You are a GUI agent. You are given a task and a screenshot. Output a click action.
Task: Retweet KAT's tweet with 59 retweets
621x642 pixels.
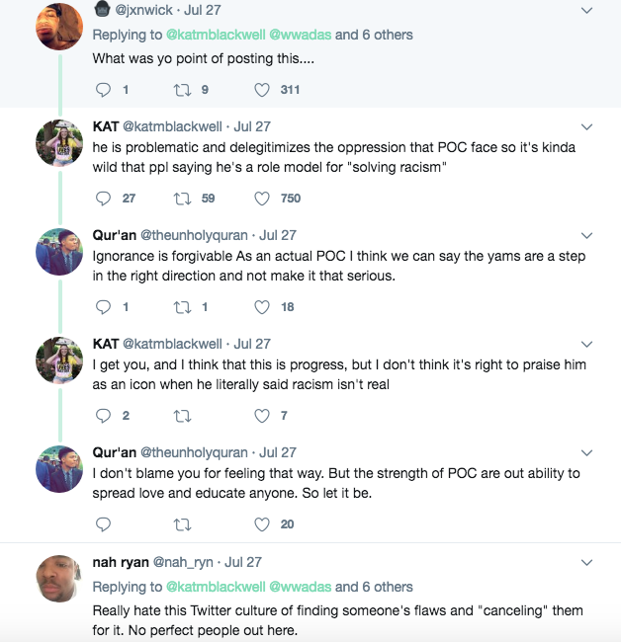click(181, 199)
